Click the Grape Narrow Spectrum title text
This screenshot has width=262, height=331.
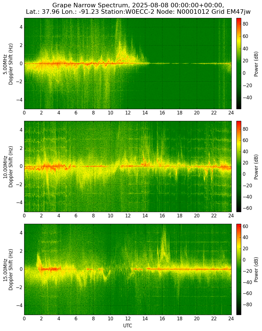coord(138,5)
